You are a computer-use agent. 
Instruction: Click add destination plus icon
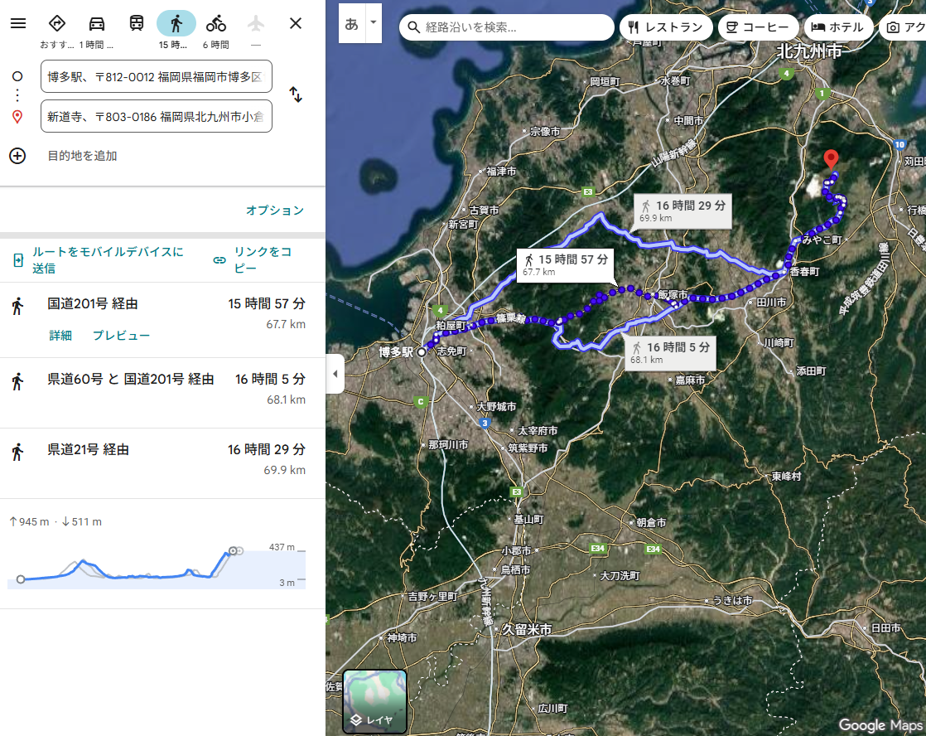click(x=17, y=156)
